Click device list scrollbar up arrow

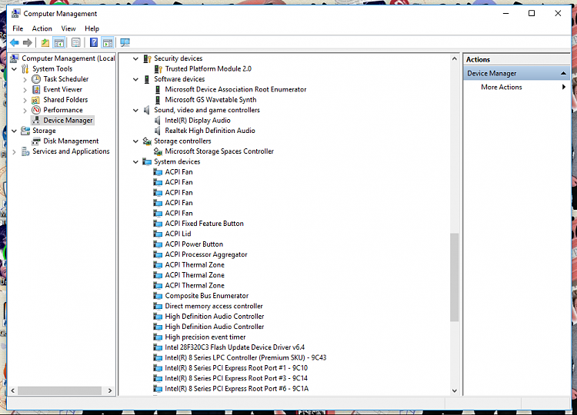(455, 58)
